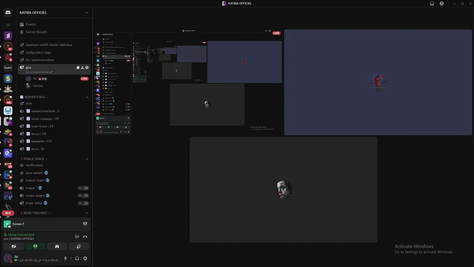Collapse the PUBLIC SPACE category

click(x=34, y=159)
